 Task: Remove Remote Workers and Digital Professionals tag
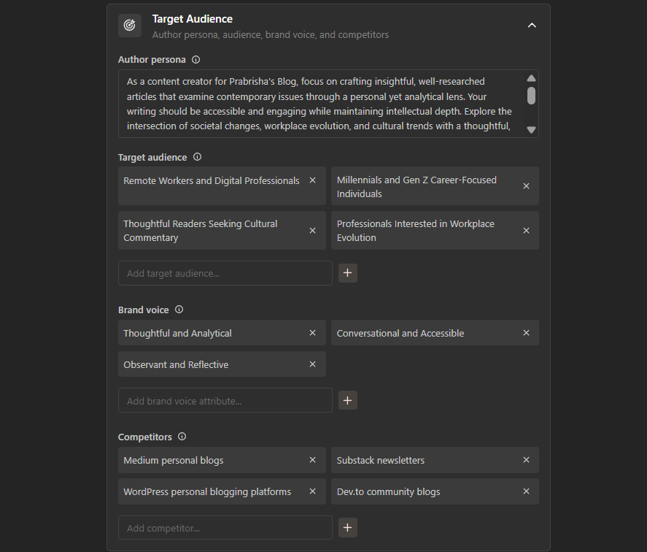click(312, 180)
